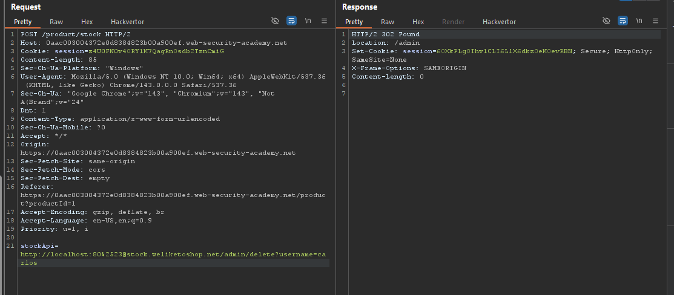The image size is (674, 295).
Task: Show non-printable \n characters in Response
Action: point(639,21)
